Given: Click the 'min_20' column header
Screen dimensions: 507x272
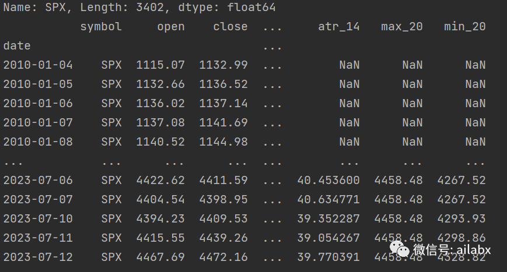Looking at the screenshot, I should coord(465,27).
